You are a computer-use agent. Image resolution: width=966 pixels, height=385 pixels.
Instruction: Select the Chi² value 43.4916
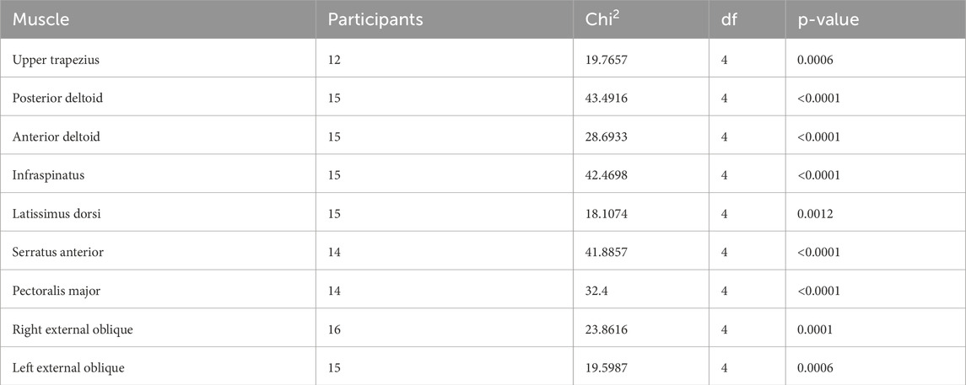pos(606,98)
